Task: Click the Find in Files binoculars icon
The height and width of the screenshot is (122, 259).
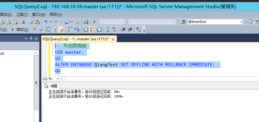Action: pyautogui.click(x=183, y=22)
